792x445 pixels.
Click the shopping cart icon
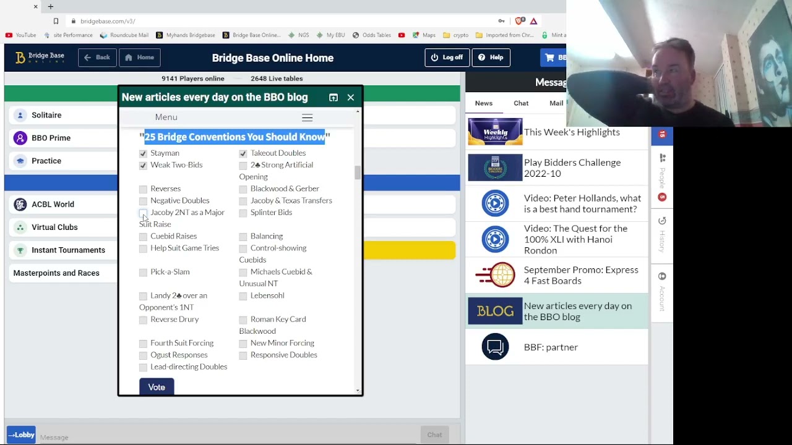pyautogui.click(x=549, y=57)
